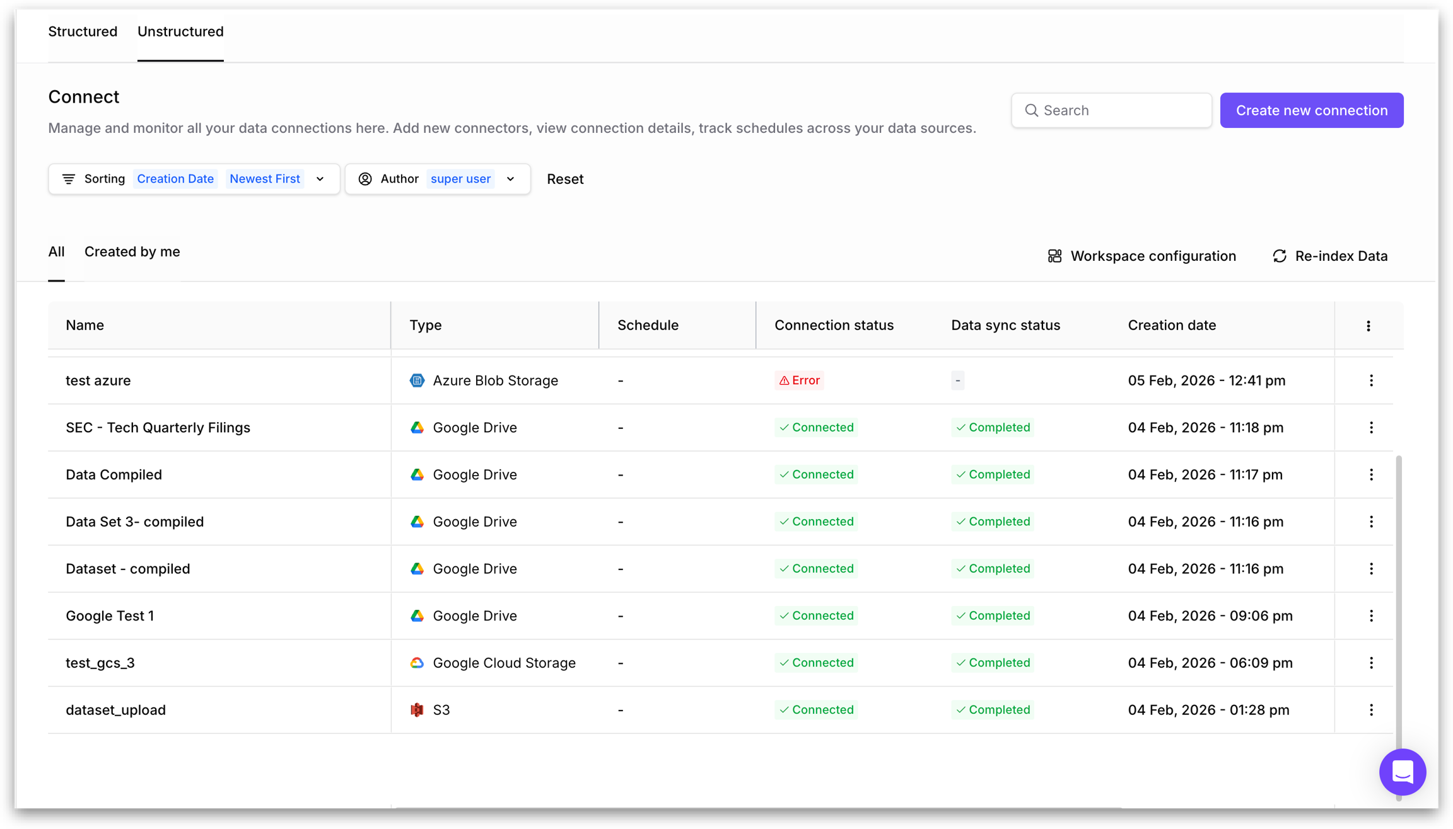Switch to the Structured tab
Image resolution: width=1453 pixels, height=829 pixels.
(x=83, y=31)
